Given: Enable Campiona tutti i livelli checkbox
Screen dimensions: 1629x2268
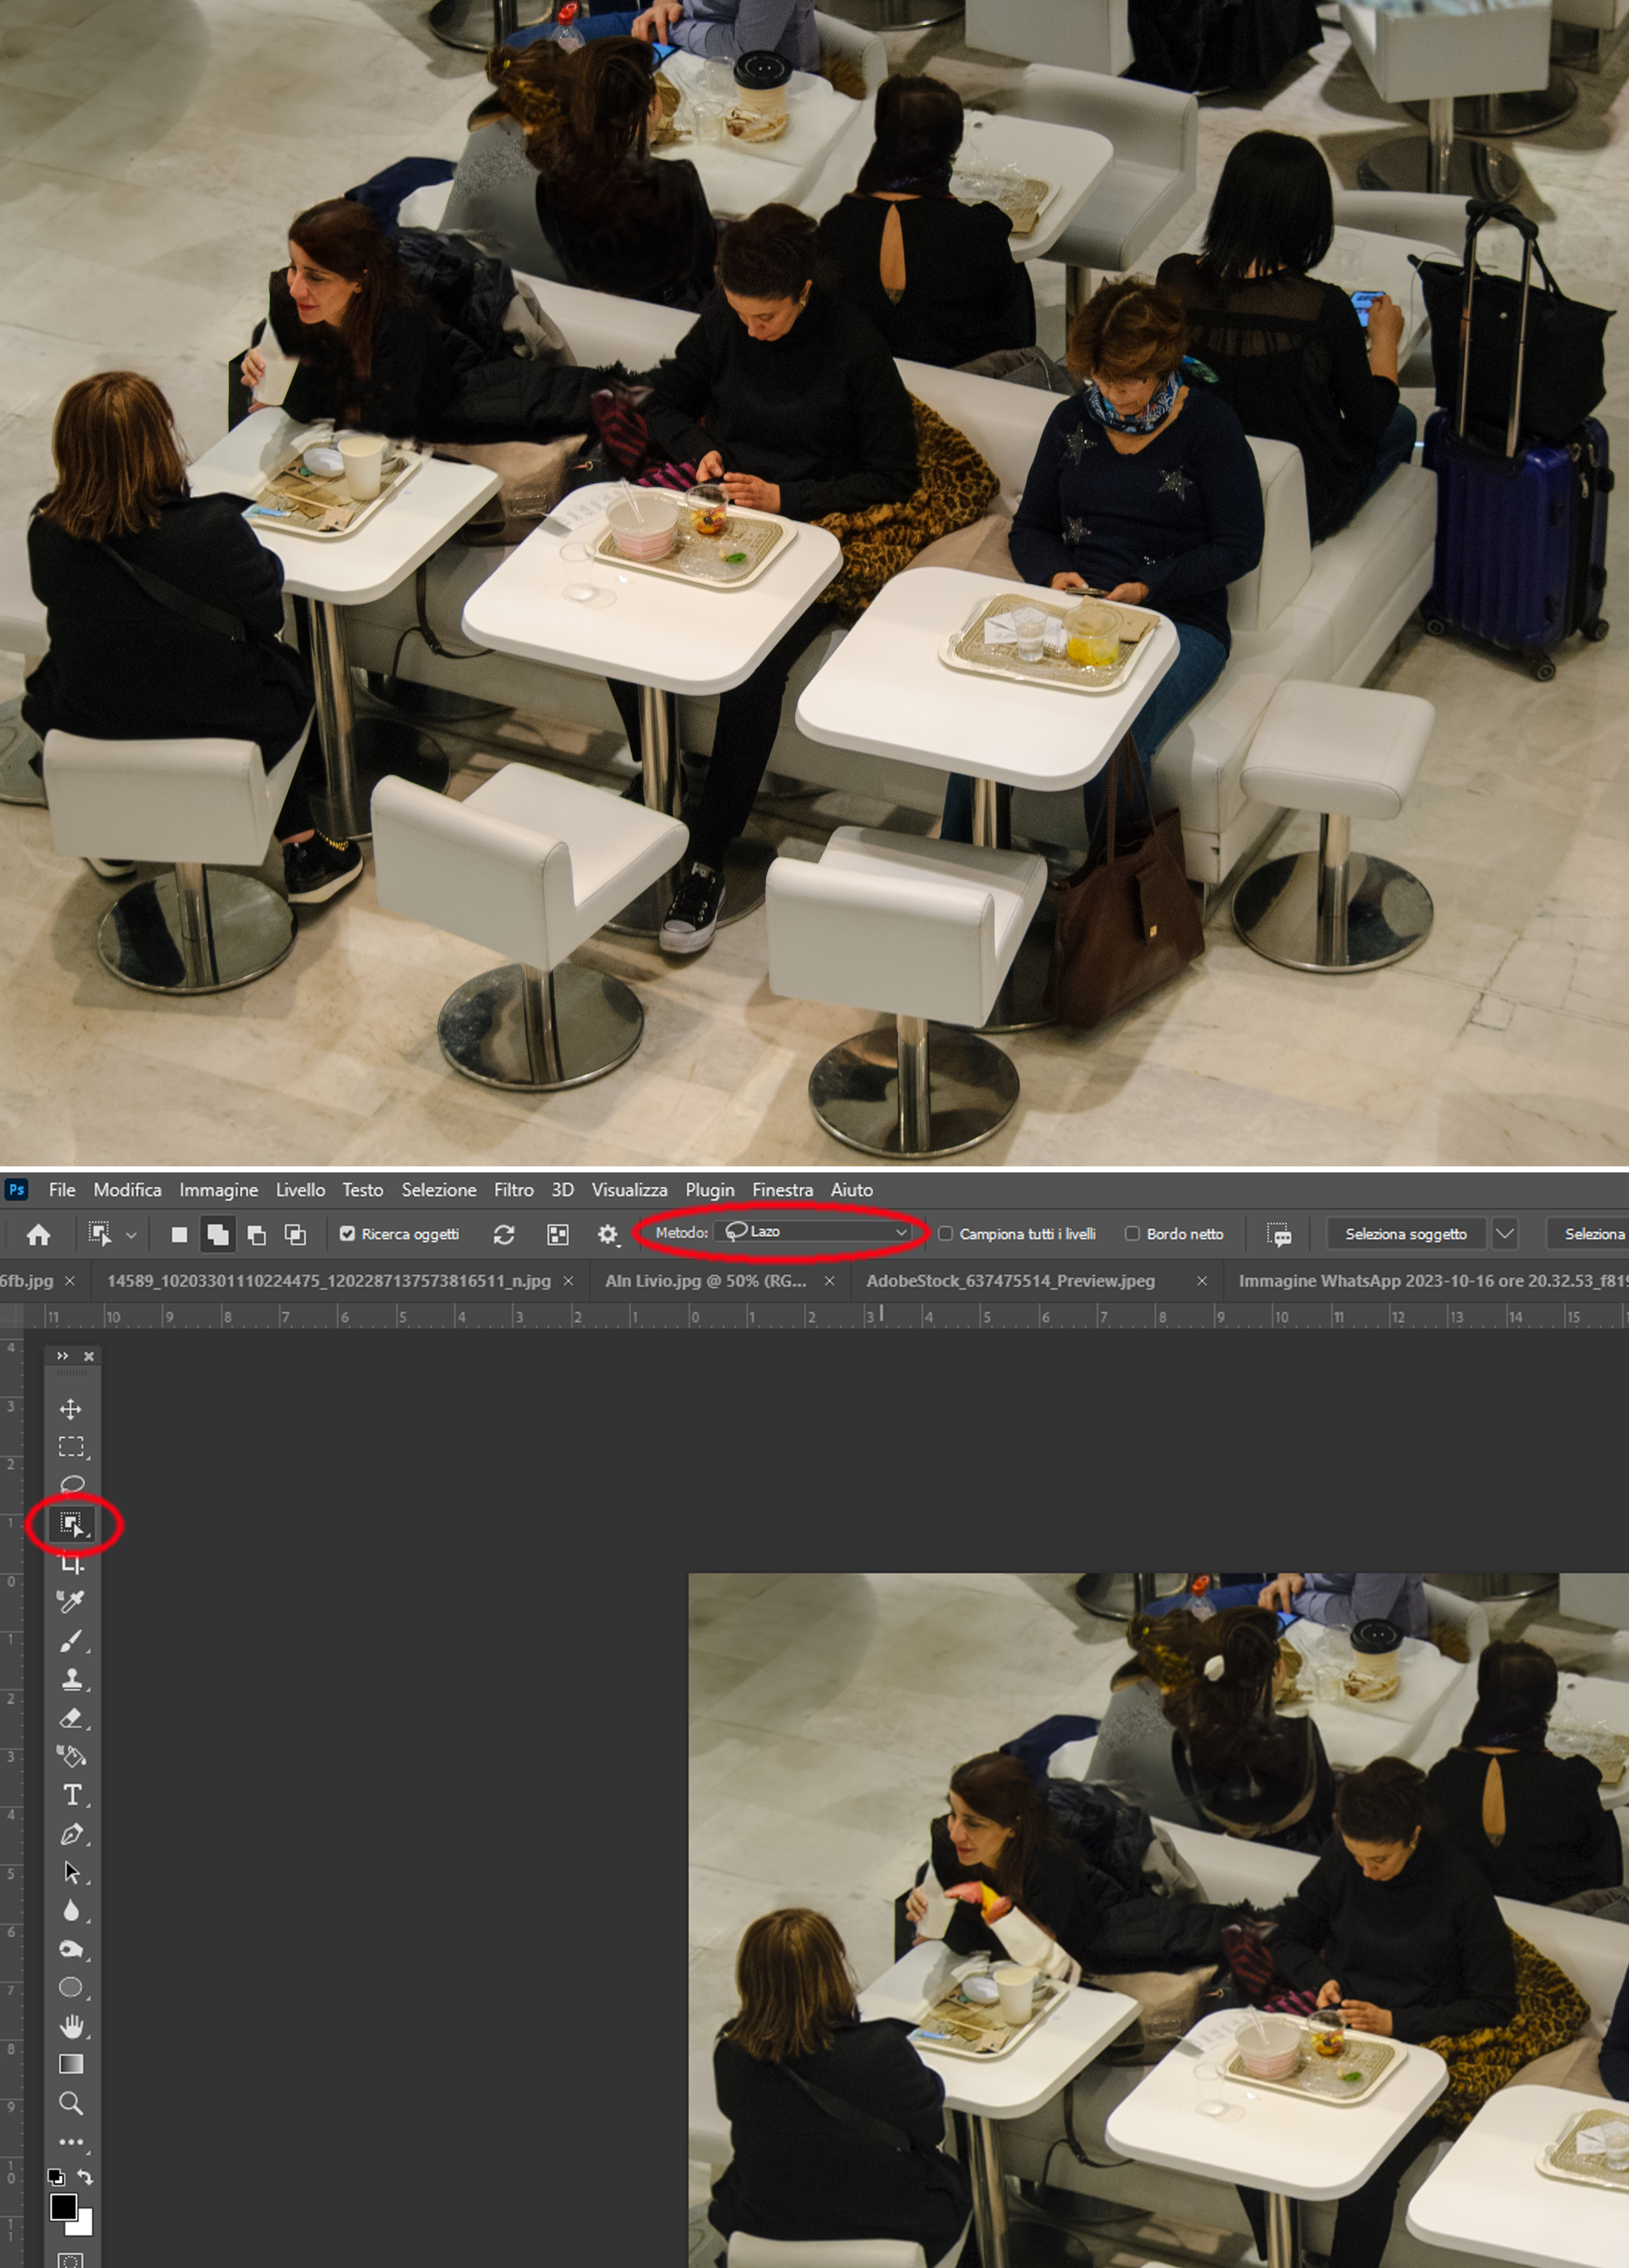Looking at the screenshot, I should (945, 1233).
